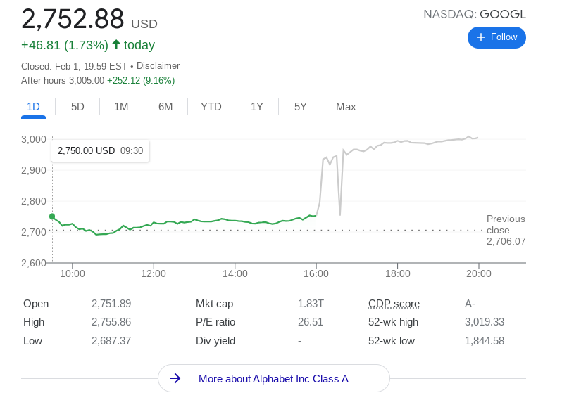Click the P/E ratio value 26.51
Image resolution: width=581 pixels, height=393 pixels.
click(x=311, y=322)
